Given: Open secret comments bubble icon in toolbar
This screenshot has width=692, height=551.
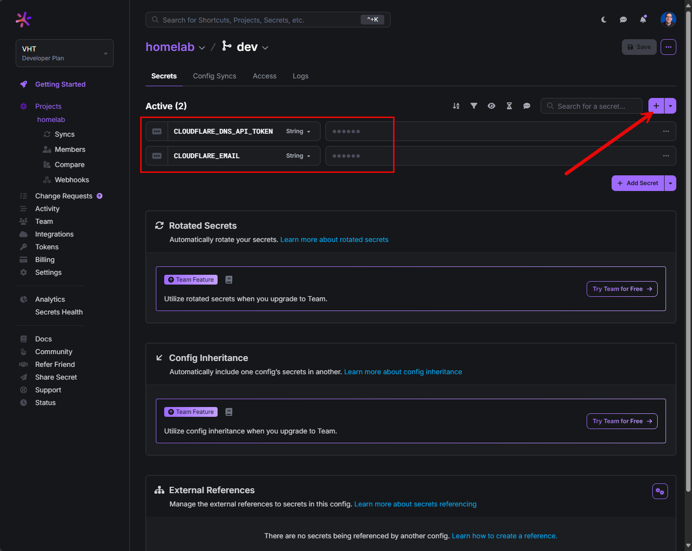Looking at the screenshot, I should point(527,106).
